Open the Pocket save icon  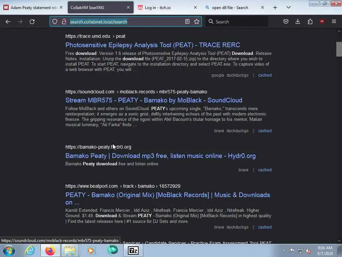coord(286,22)
